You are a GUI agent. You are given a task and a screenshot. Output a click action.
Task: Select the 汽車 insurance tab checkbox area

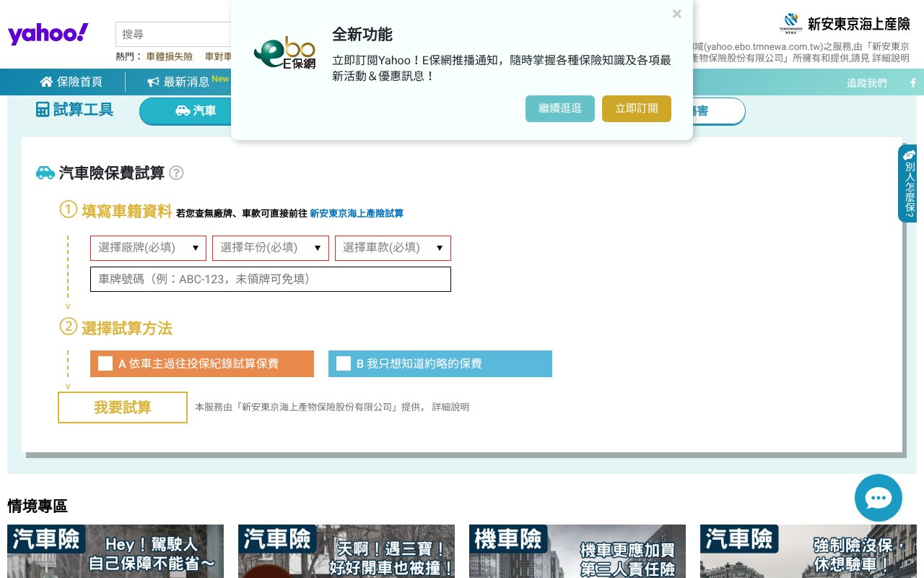tap(182, 111)
